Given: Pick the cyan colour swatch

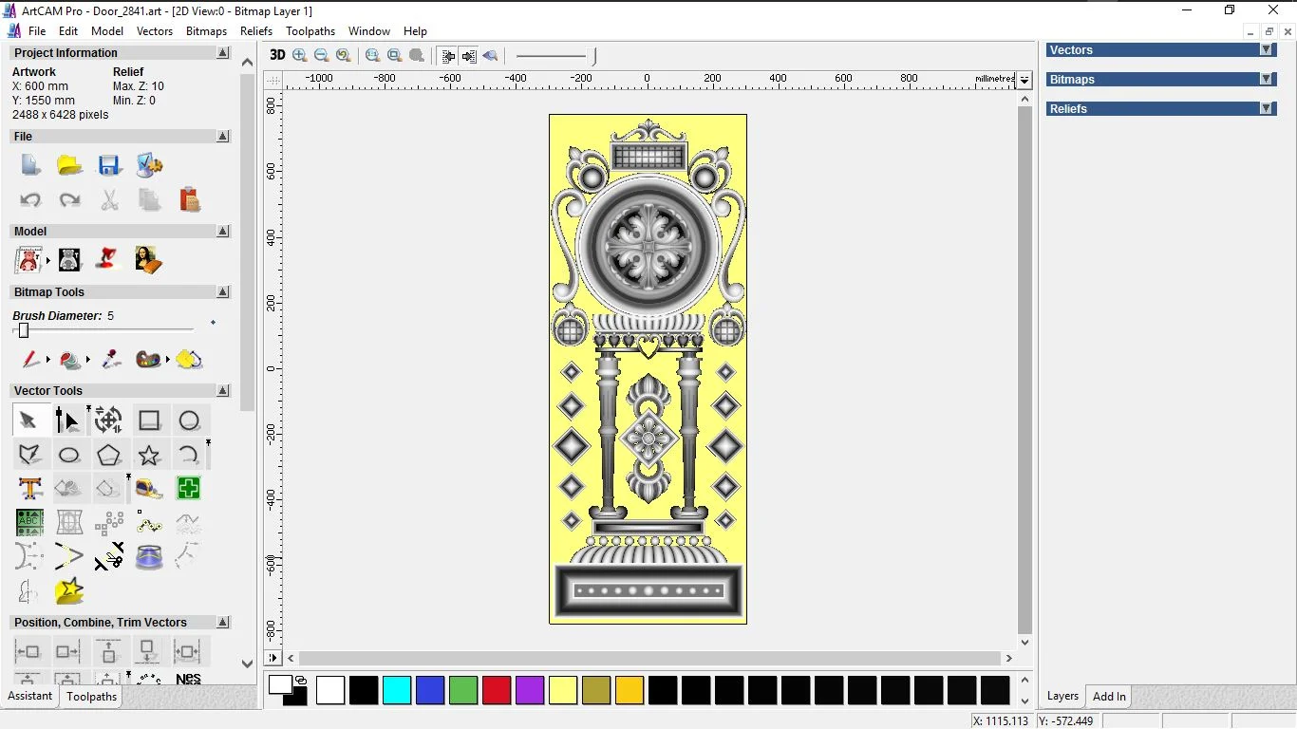Looking at the screenshot, I should (397, 690).
